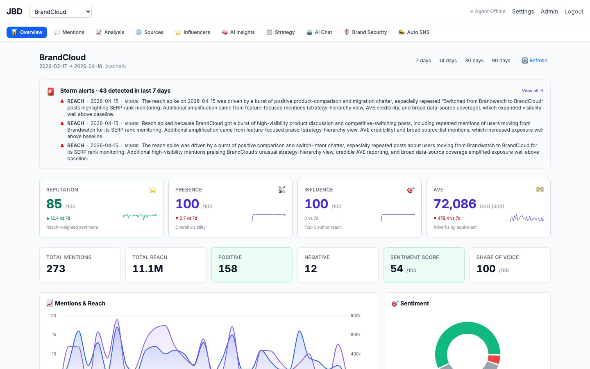Image resolution: width=590 pixels, height=369 pixels.
Task: Click the red negative donut segment
Action: pyautogui.click(x=494, y=360)
